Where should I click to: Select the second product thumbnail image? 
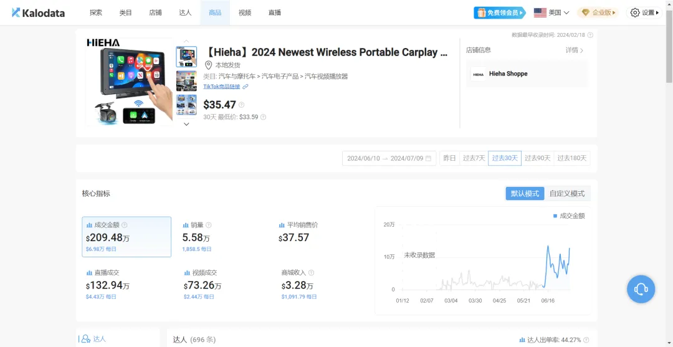pyautogui.click(x=186, y=80)
